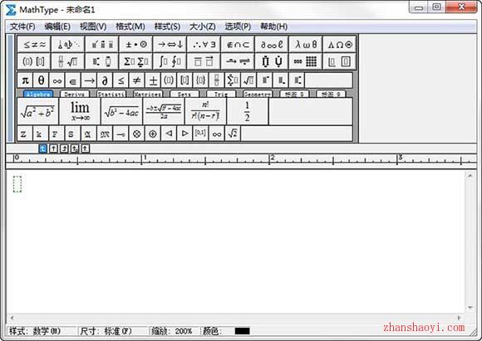Image resolution: width=482 pixels, height=341 pixels.
Task: Switch to the Derivs tab
Action: point(75,94)
